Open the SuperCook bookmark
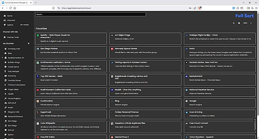Image resolution: width=259 pixels, height=139 pixels. pos(71,114)
